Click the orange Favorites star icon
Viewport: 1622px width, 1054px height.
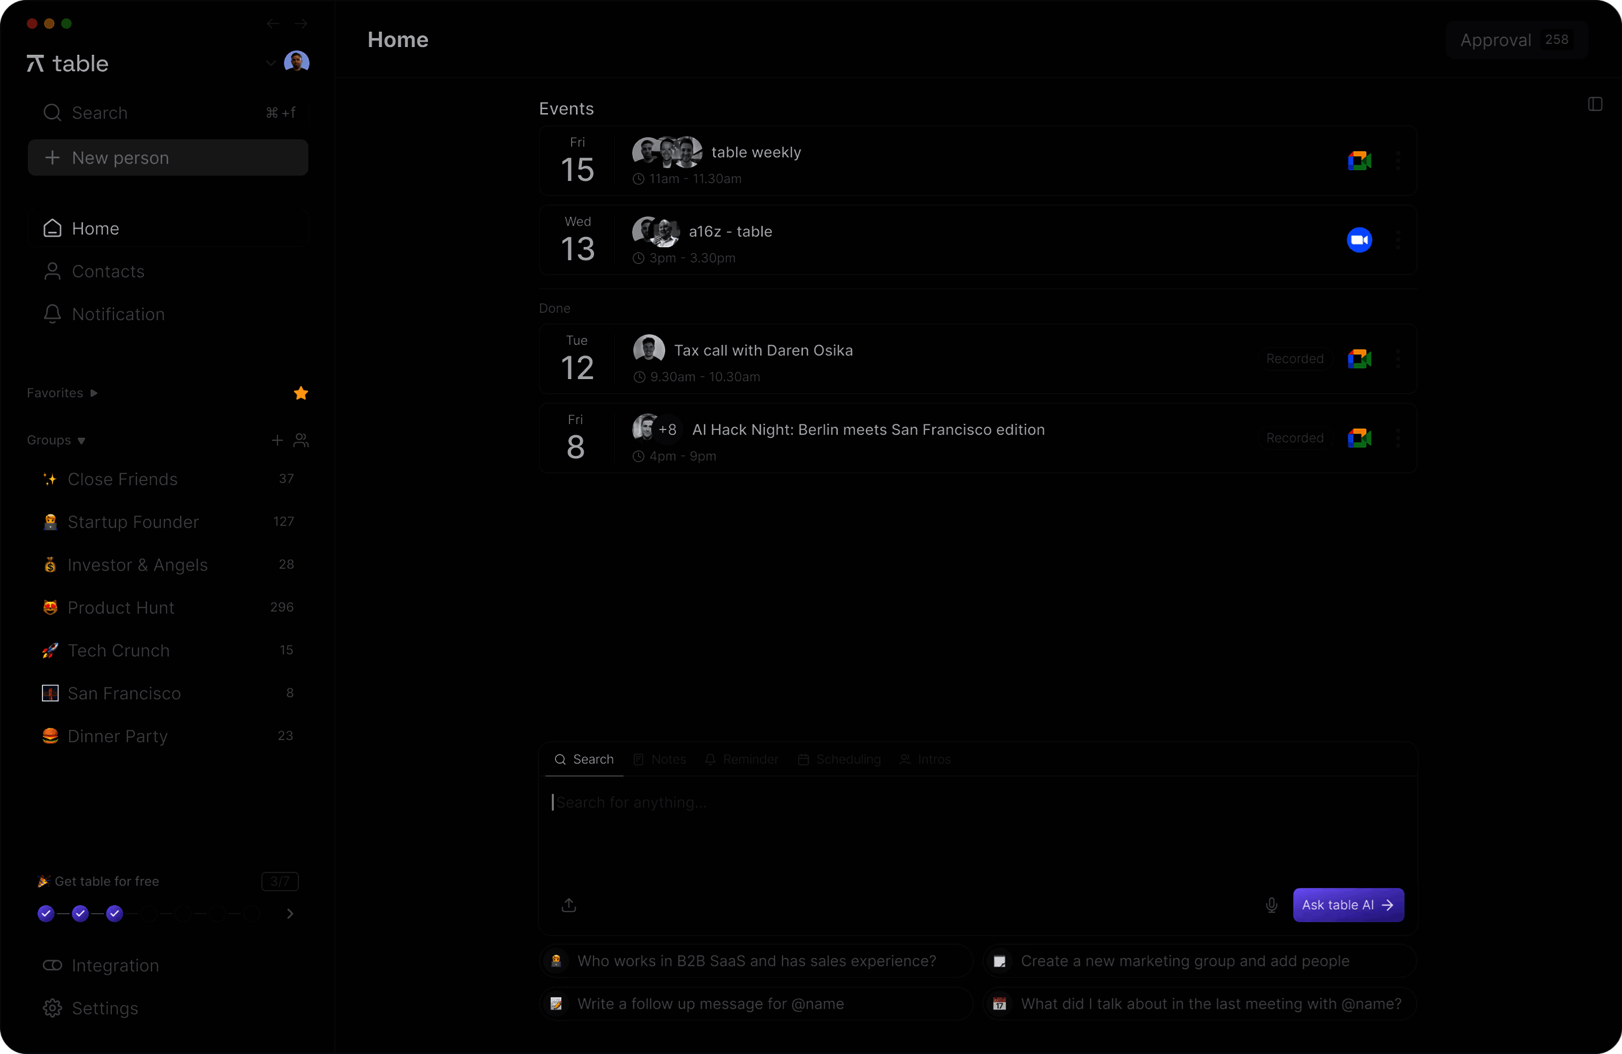tap(301, 393)
